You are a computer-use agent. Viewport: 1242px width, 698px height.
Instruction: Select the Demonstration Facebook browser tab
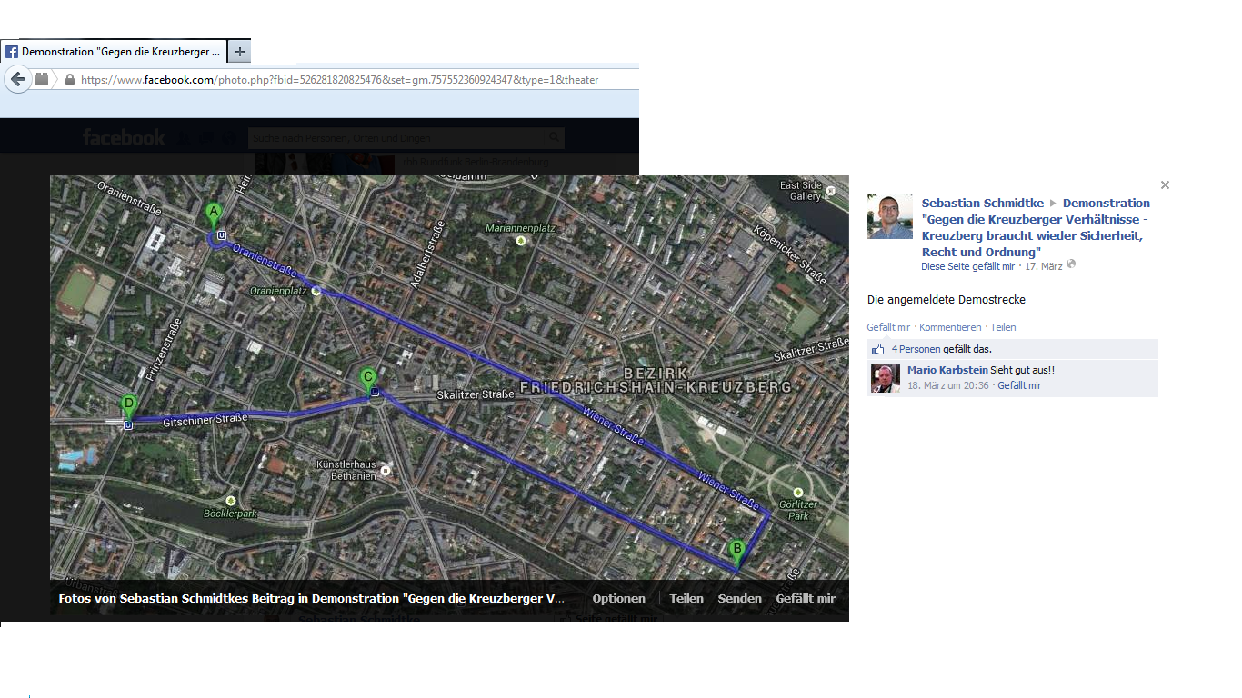[114, 52]
